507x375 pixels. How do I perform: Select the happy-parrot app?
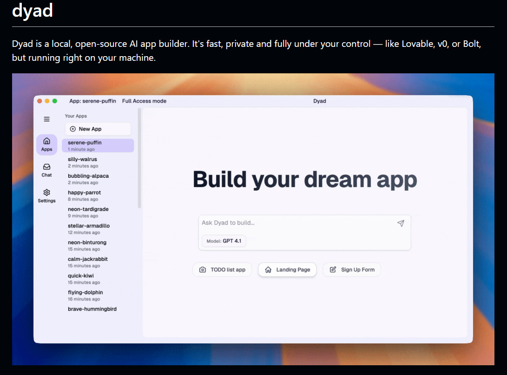[98, 196]
